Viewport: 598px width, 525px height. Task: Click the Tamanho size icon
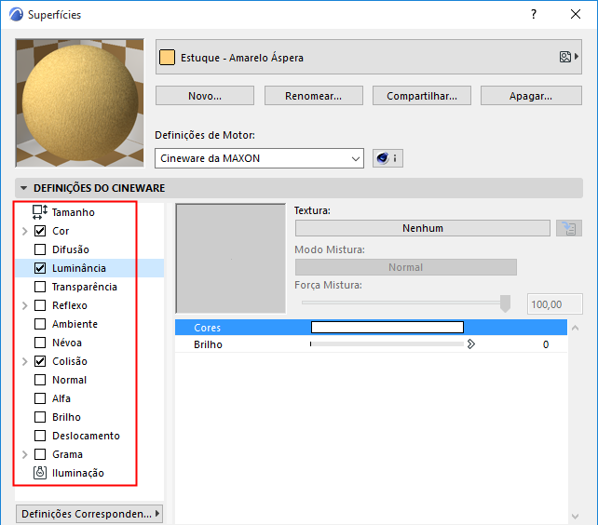coord(40,212)
